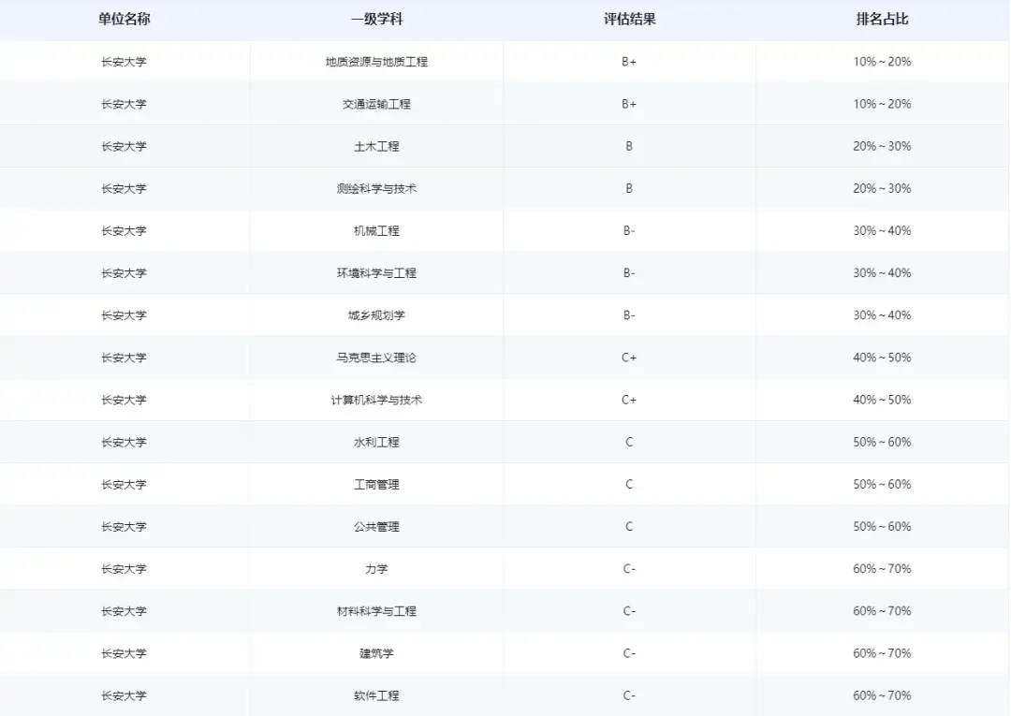Viewport: 1011px width, 716px height.
Task: Select 50%~60% ranking in 公共管理 row
Action: [882, 527]
